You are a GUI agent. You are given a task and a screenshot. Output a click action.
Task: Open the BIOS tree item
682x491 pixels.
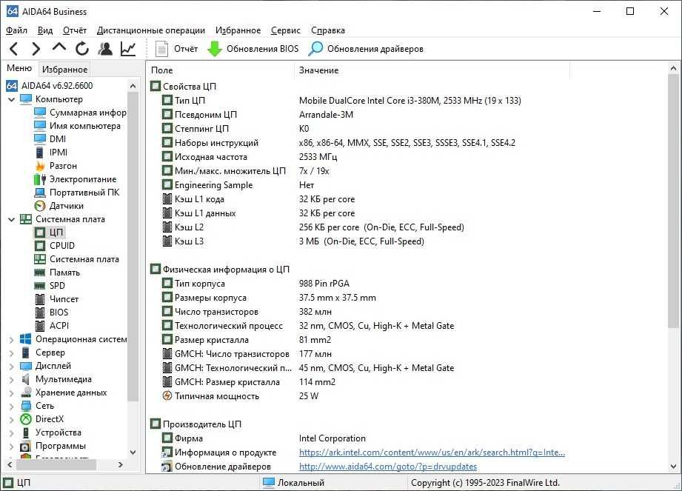51,313
